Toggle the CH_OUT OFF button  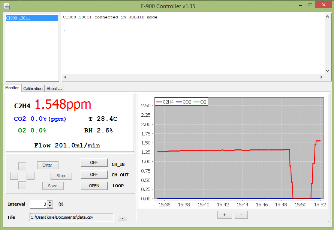tap(94, 174)
